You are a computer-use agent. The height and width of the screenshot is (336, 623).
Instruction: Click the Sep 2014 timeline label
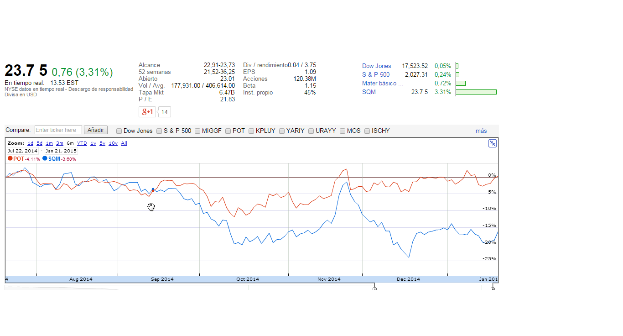pos(162,279)
